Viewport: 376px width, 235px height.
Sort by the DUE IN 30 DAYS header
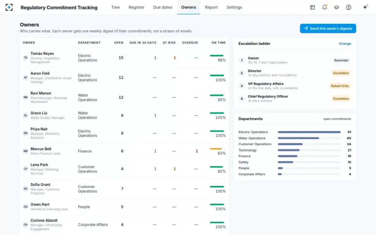(x=143, y=43)
